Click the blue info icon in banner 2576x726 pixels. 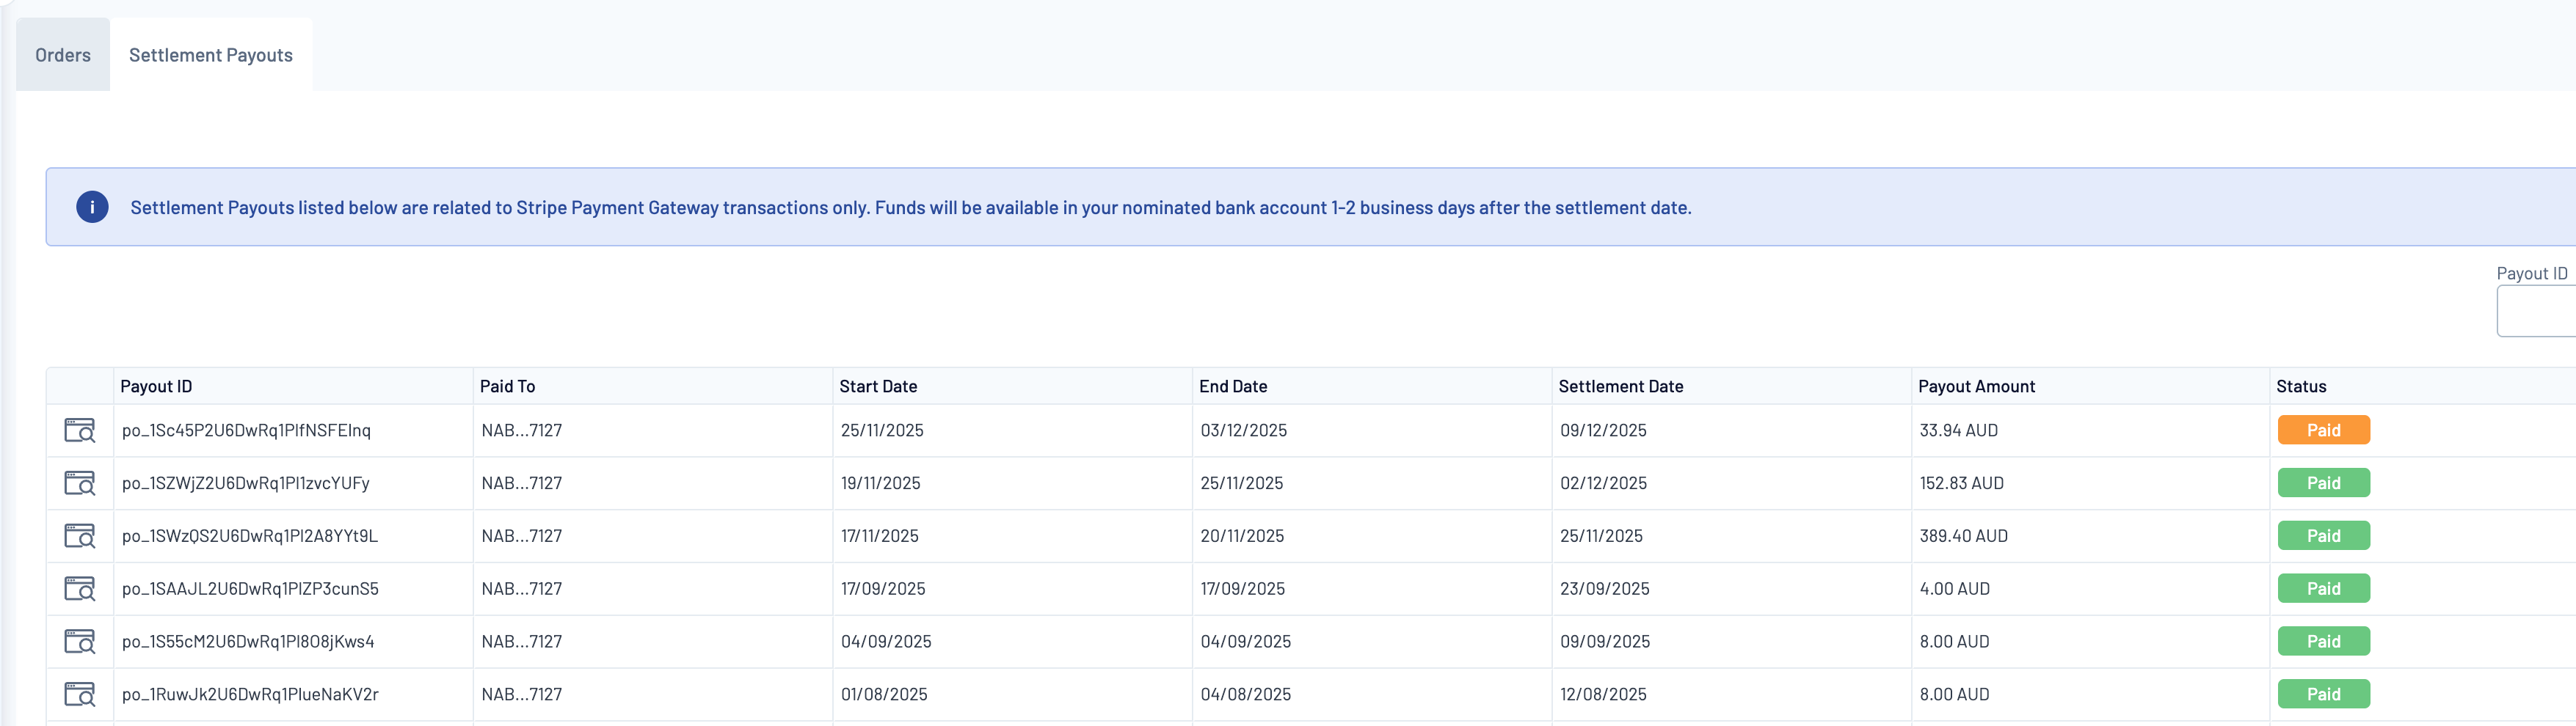coord(92,207)
